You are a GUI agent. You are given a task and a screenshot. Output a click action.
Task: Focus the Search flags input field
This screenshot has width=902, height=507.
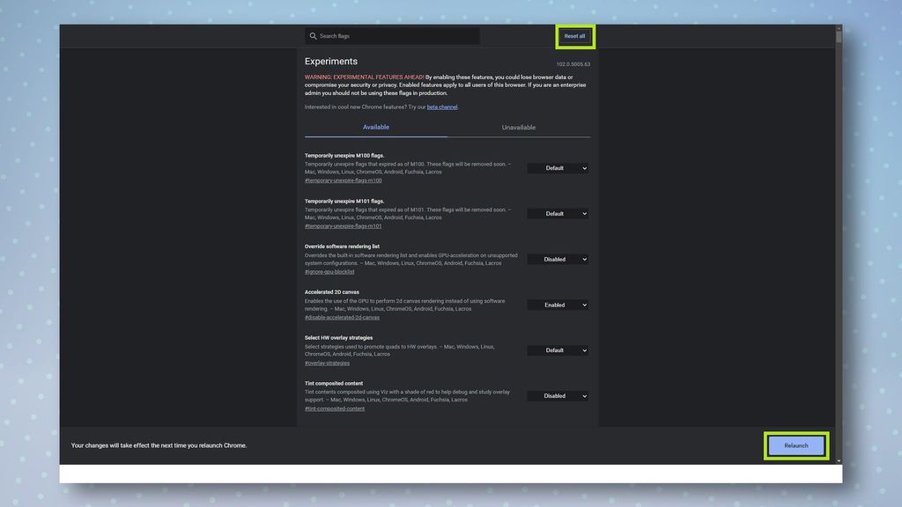392,36
